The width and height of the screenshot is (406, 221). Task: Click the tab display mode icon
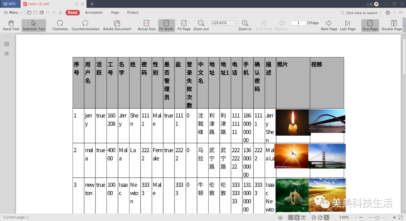pyautogui.click(x=76, y=4)
